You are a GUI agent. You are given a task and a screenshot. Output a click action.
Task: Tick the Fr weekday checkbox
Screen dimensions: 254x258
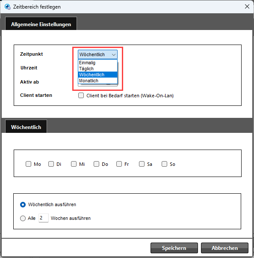click(119, 164)
